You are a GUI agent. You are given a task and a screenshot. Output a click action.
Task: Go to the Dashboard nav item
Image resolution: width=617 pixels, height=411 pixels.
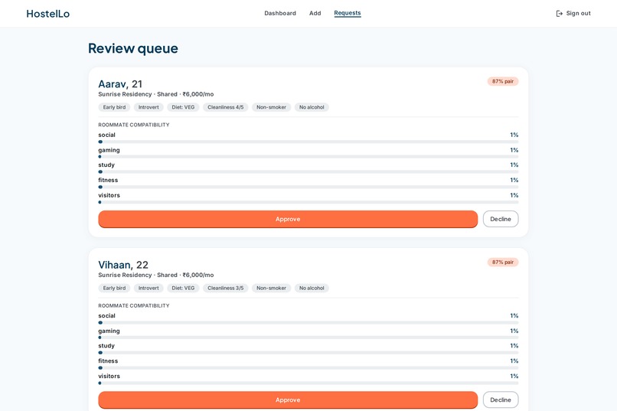280,13
